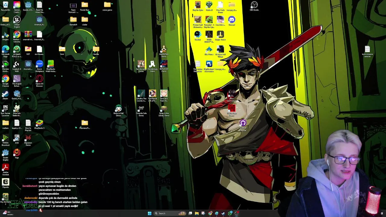386x217 pixels.
Task: Launch Godot Engine shortcut
Action: point(5,155)
